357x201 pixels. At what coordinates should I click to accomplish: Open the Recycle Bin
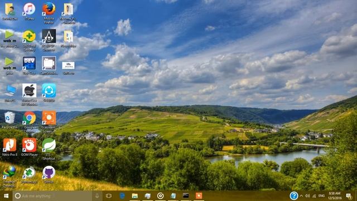tap(9, 120)
